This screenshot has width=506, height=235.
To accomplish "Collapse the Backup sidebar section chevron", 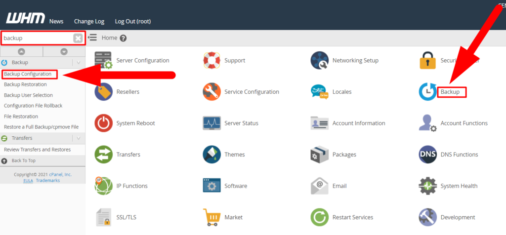I will pos(79,63).
